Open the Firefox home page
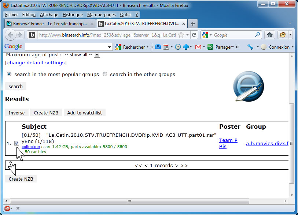 pyautogui.click(x=269, y=35)
